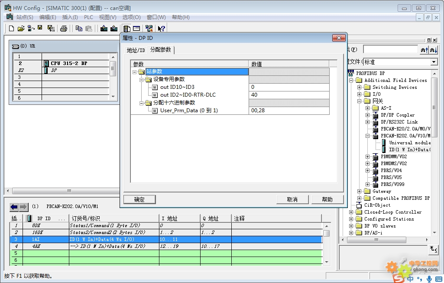
Task: Click the Paste toolbar icon
Action: [x=89, y=28]
